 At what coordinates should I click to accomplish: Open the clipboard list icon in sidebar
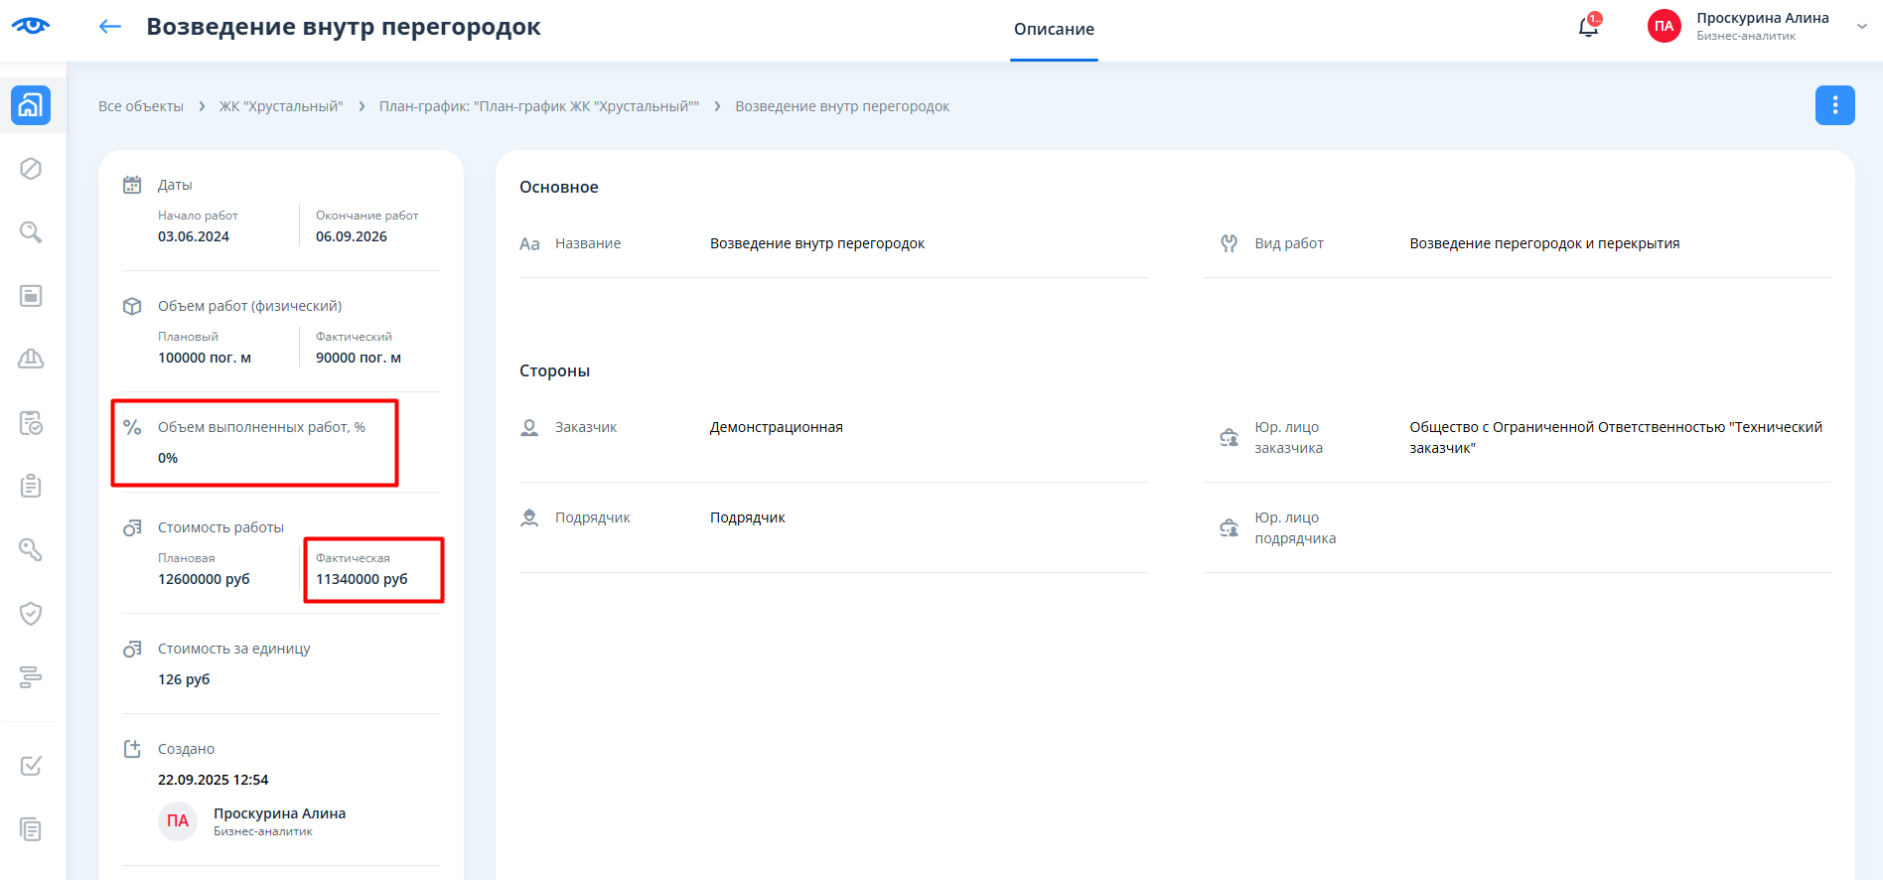tap(31, 486)
